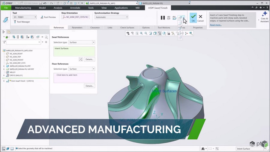270x152 pixels.
Task: Open the Tool 01 : T0001 dropdown
Action: coord(25,17)
